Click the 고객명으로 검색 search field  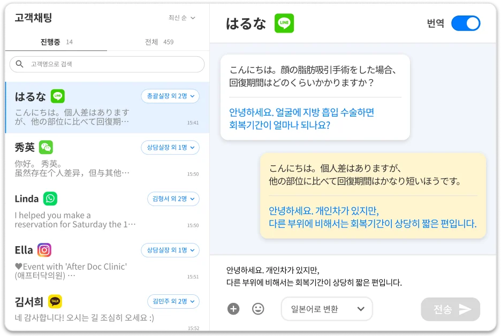pos(107,64)
